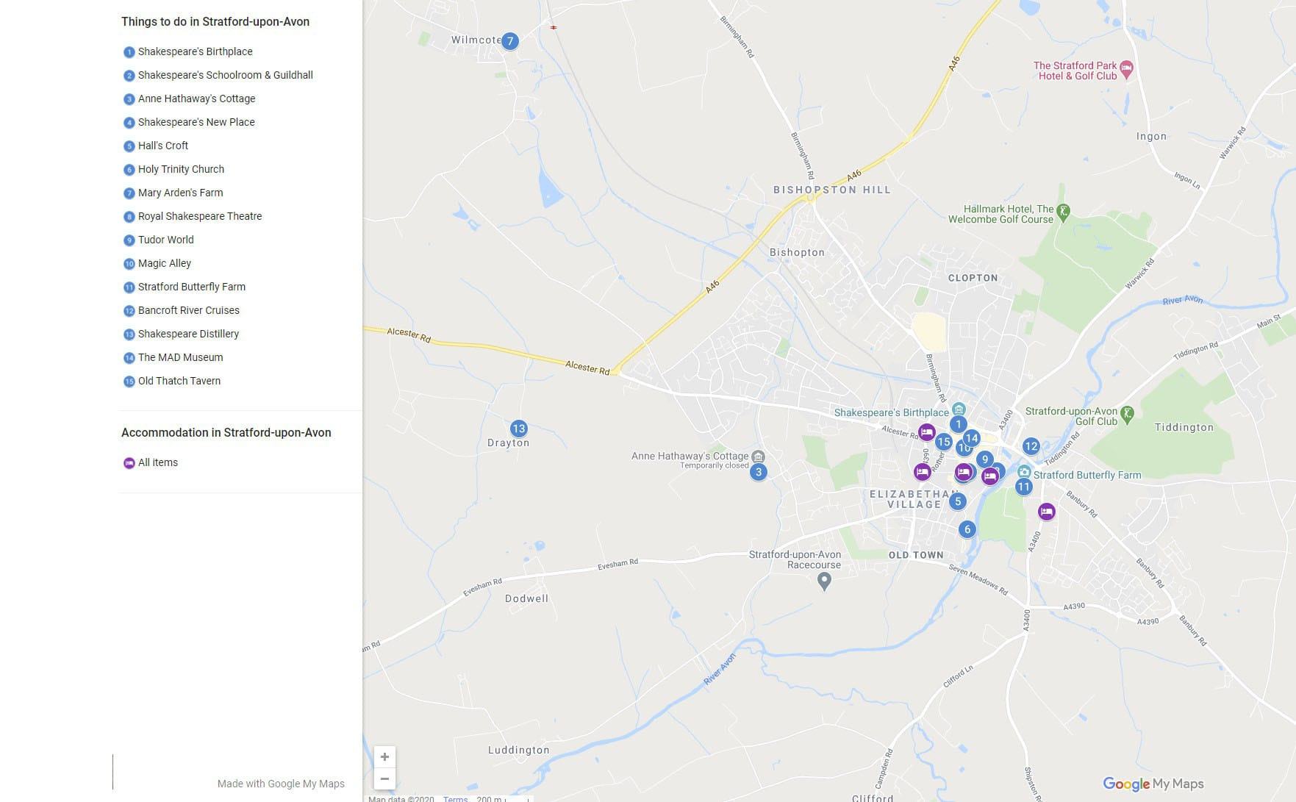Click Made with Google My Maps text
1296x802 pixels.
[281, 784]
